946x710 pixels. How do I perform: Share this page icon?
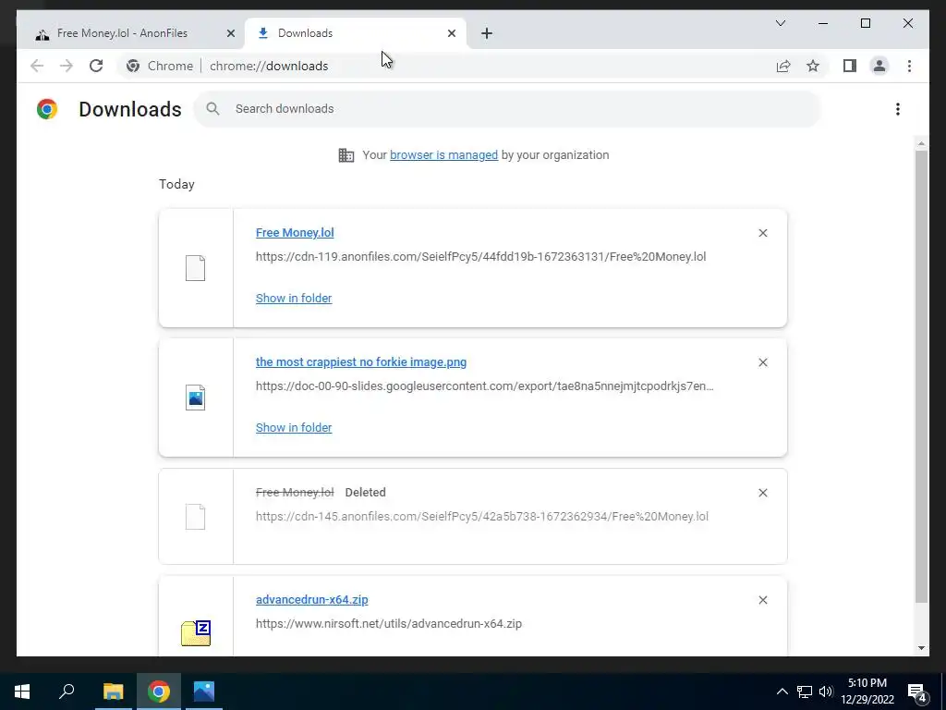pyautogui.click(x=783, y=66)
